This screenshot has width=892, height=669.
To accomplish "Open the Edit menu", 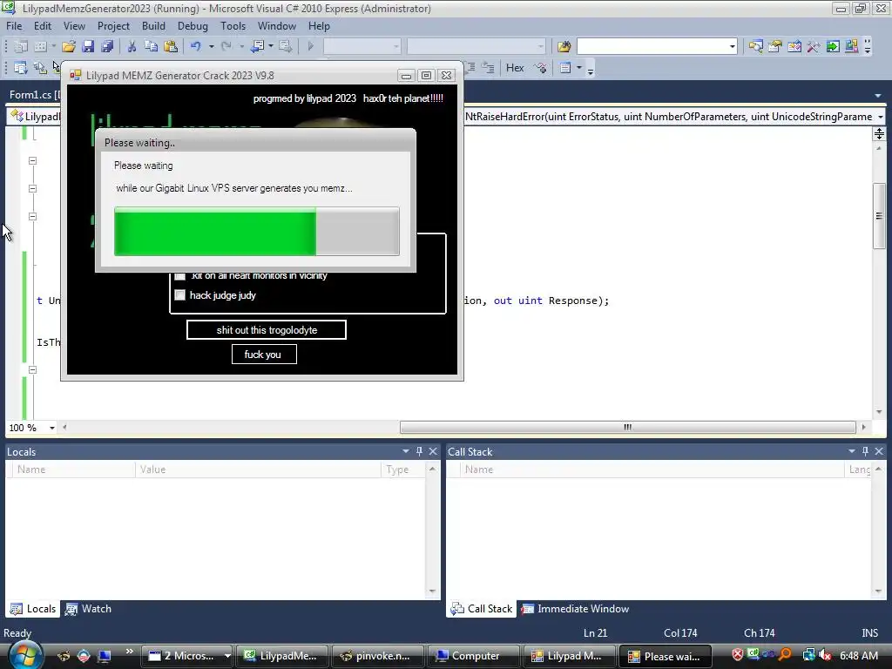I will point(43,26).
